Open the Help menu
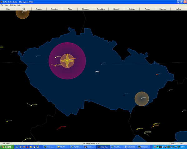Image resolution: width=187 pixels, height=149 pixels. tap(19, 5)
